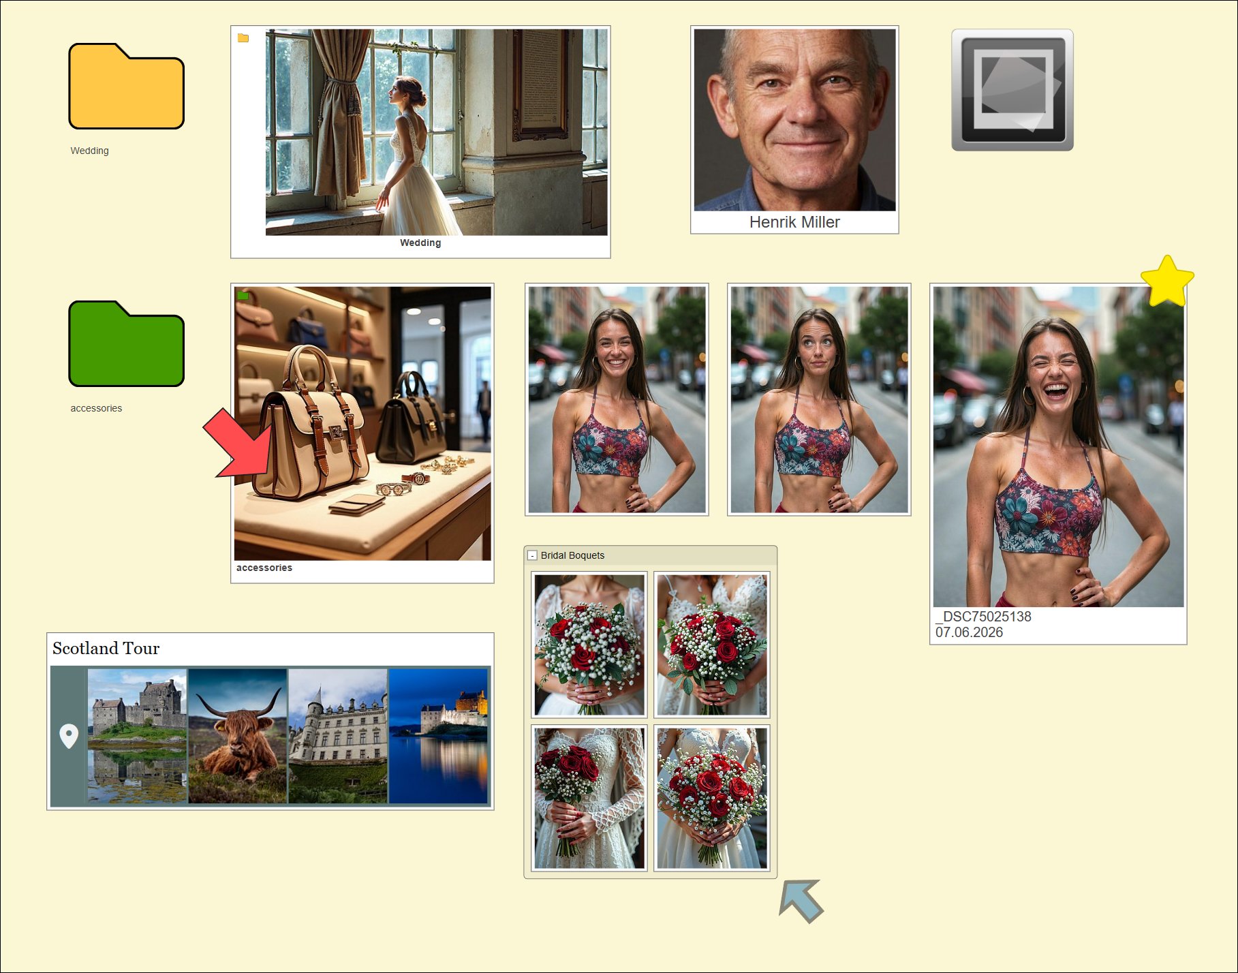
Task: Click the map pin in Scotland Tour
Action: [69, 736]
